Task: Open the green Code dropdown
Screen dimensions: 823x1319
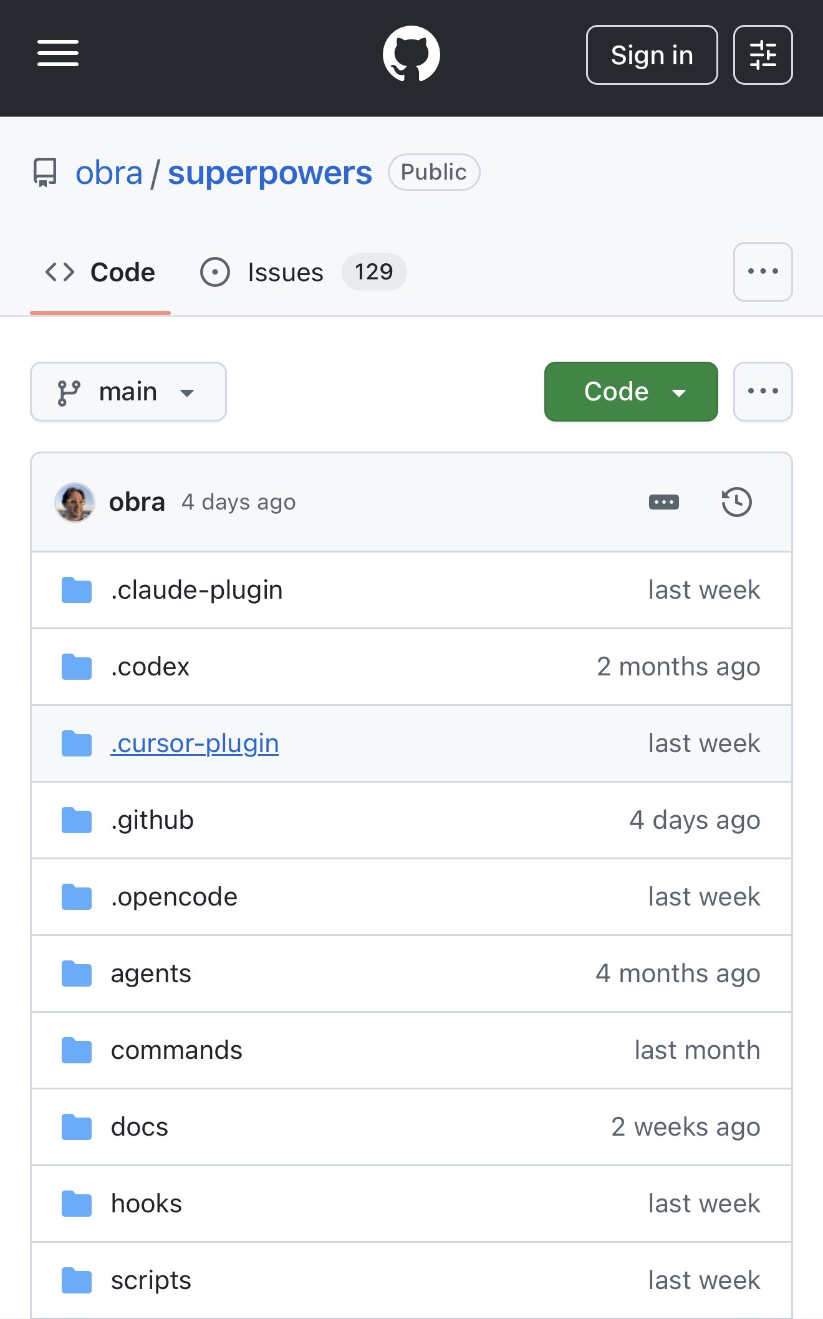Action: [630, 392]
